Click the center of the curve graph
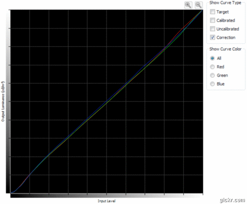This screenshot has height=205, width=247. 106,101
